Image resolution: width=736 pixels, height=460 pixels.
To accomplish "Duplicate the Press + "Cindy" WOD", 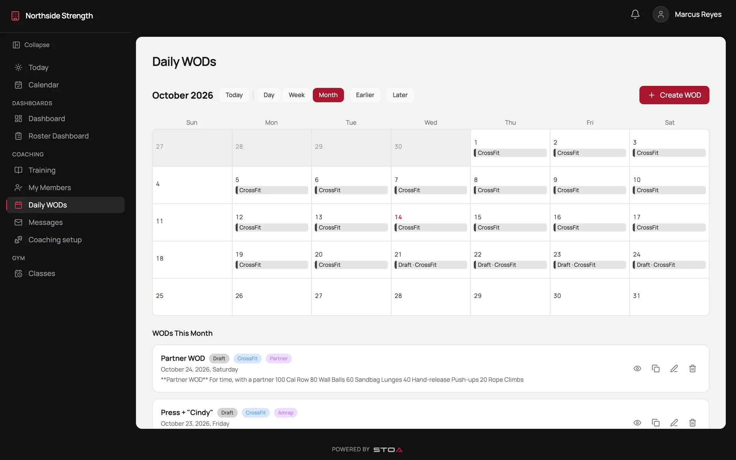I will point(655,422).
